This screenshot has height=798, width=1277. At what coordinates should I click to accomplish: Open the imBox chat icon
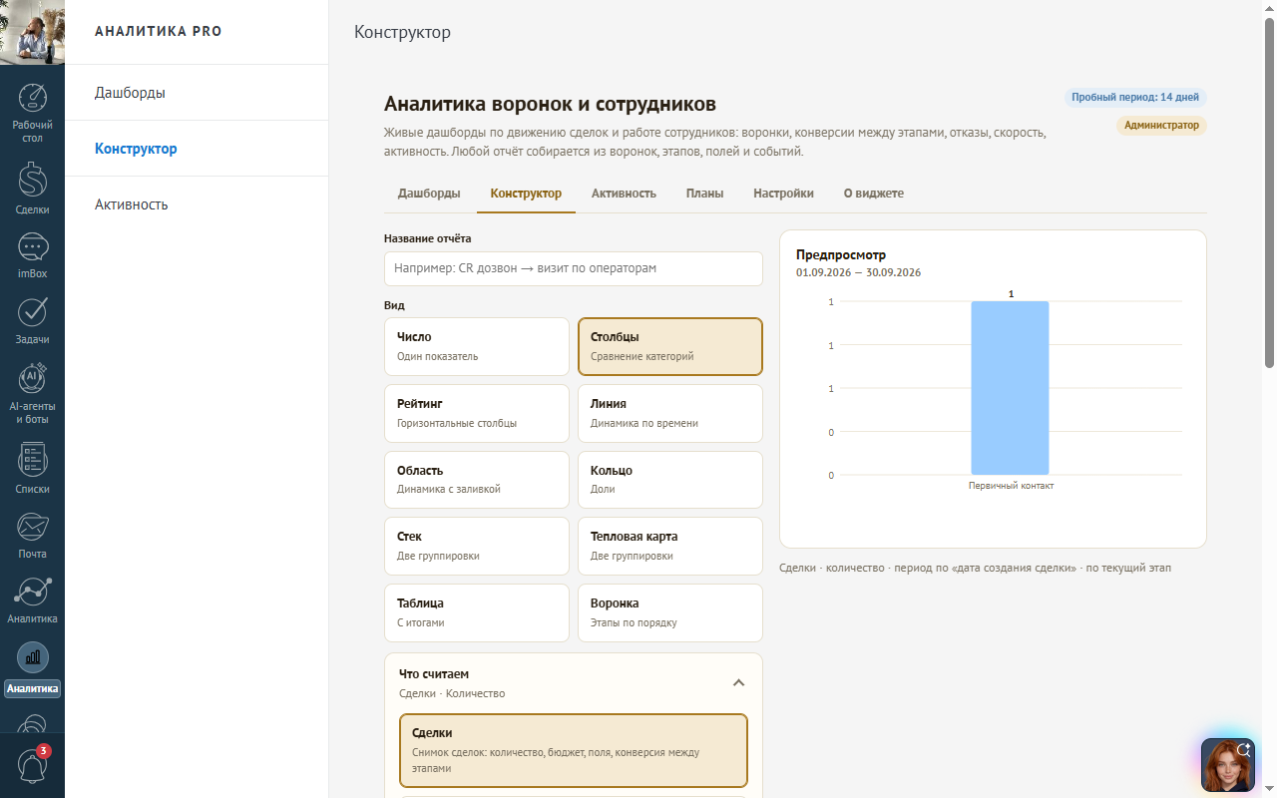(33, 246)
